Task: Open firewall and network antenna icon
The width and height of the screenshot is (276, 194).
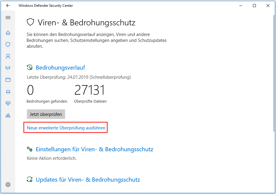Action: 8,68
